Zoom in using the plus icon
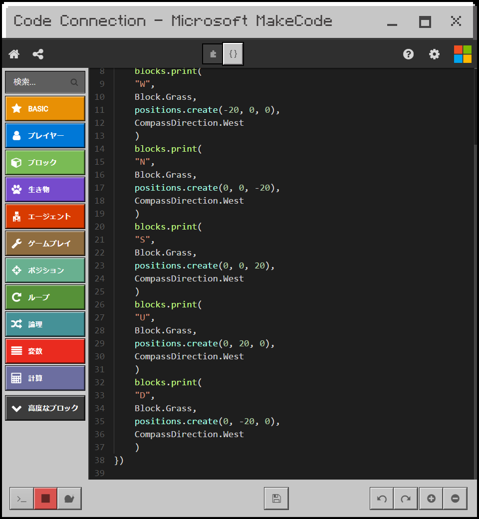Image resolution: width=479 pixels, height=519 pixels. click(x=431, y=498)
